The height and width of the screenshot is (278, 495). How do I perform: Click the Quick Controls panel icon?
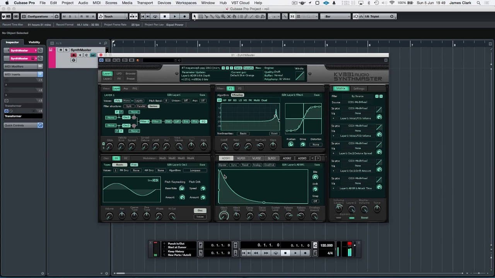40,125
